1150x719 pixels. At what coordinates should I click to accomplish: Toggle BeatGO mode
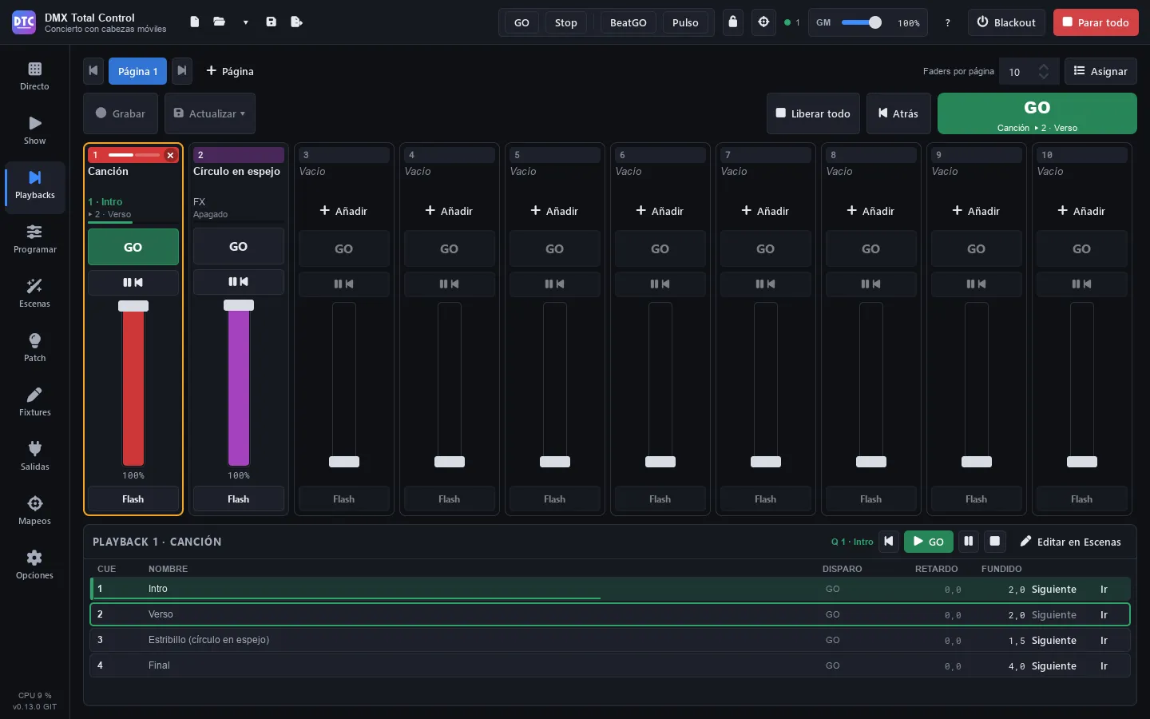click(629, 22)
